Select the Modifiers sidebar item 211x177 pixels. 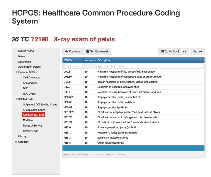[28, 120]
